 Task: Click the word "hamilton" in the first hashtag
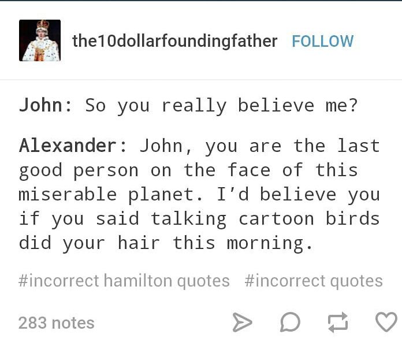pyautogui.click(x=138, y=281)
